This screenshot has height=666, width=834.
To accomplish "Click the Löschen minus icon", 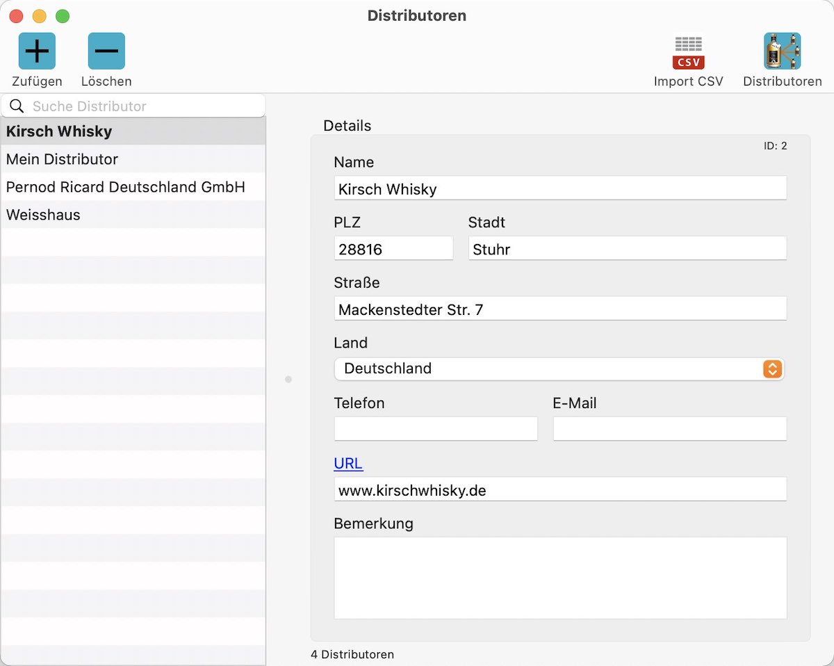I will click(106, 51).
